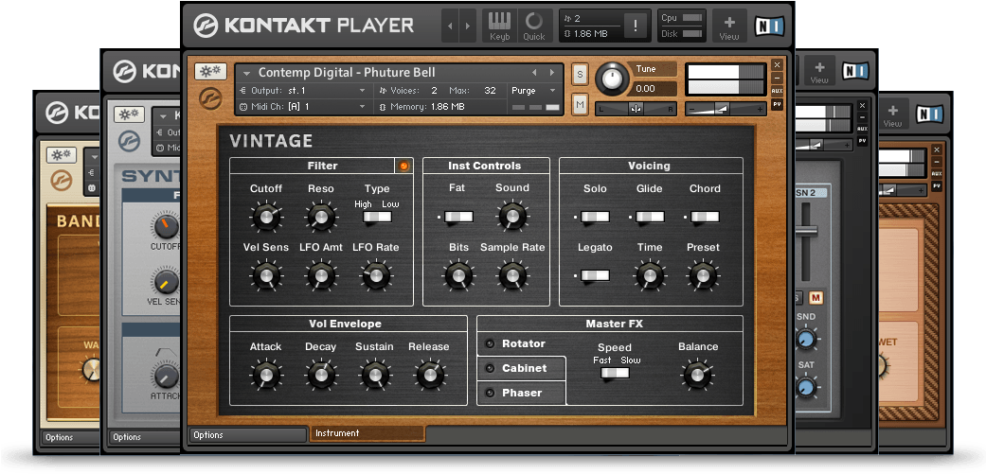Open the Output st. 1 dropdown

(303, 91)
